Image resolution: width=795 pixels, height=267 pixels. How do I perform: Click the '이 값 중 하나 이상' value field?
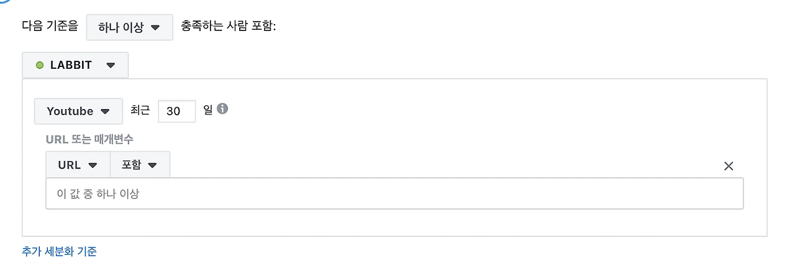click(394, 194)
